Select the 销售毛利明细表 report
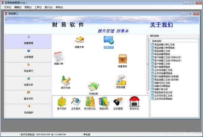This screenshot has width=203, height=137. pos(161,86)
